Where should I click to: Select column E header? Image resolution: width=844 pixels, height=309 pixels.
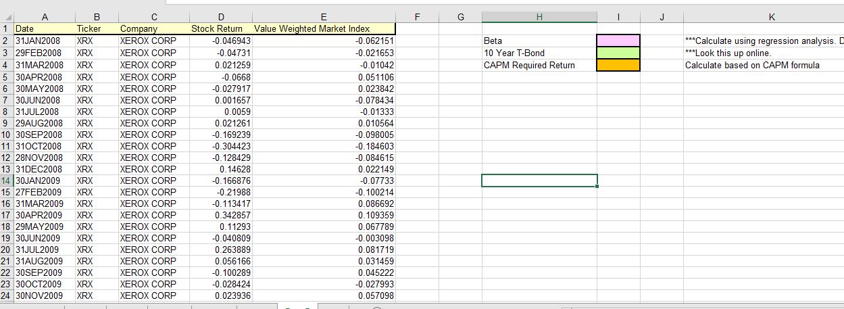[323, 16]
